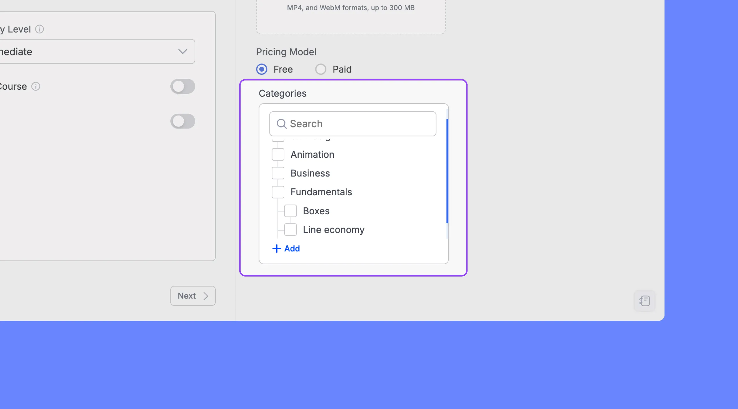Click the Categories heading

click(x=283, y=93)
